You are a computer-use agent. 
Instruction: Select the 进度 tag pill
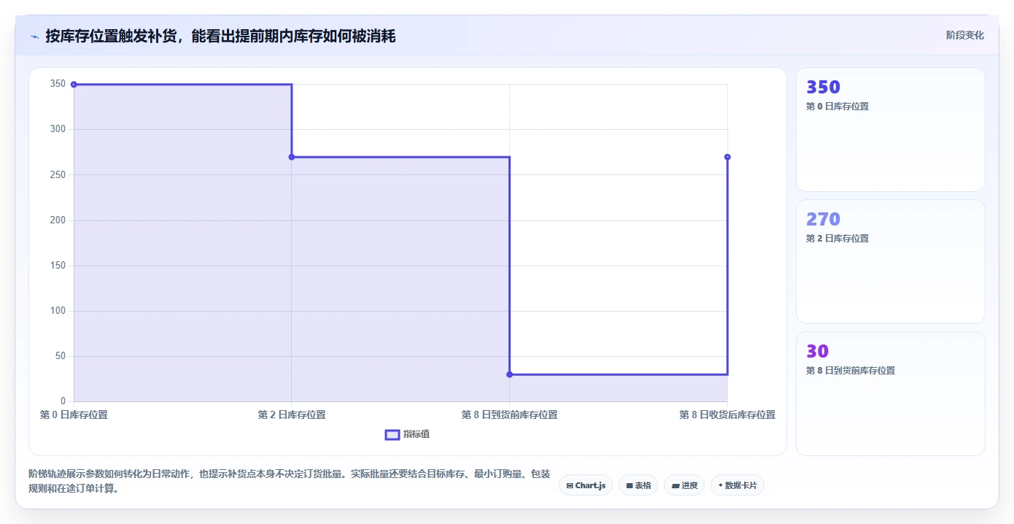tap(684, 485)
